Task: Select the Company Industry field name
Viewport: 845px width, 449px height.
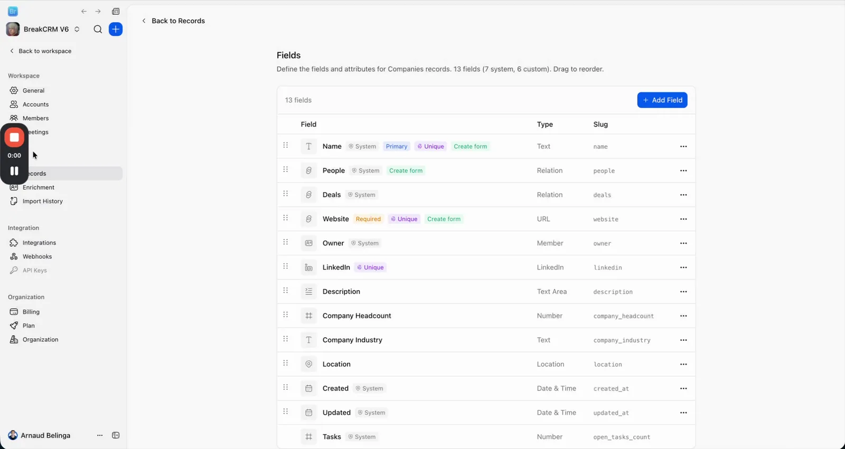Action: pyautogui.click(x=352, y=340)
